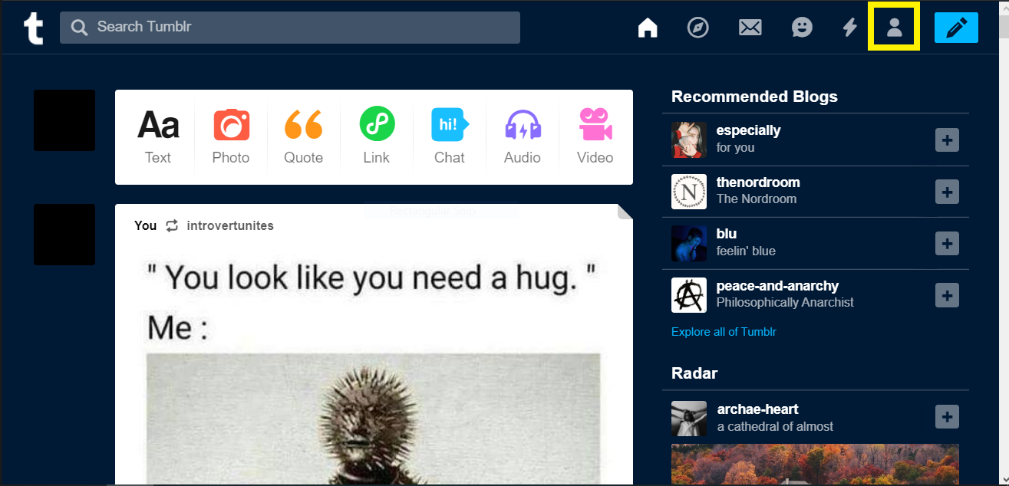This screenshot has width=1009, height=486.
Task: Create a new Text post
Action: pos(158,137)
